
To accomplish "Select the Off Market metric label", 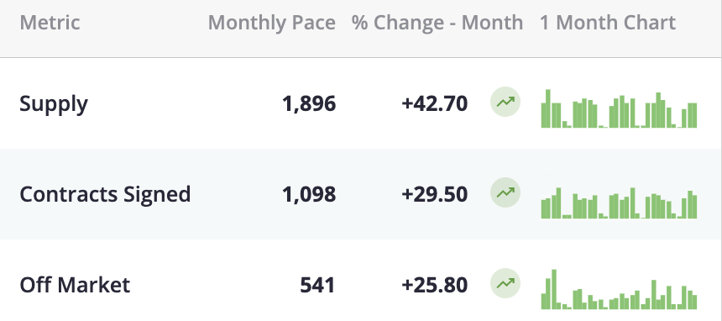I will point(75,285).
